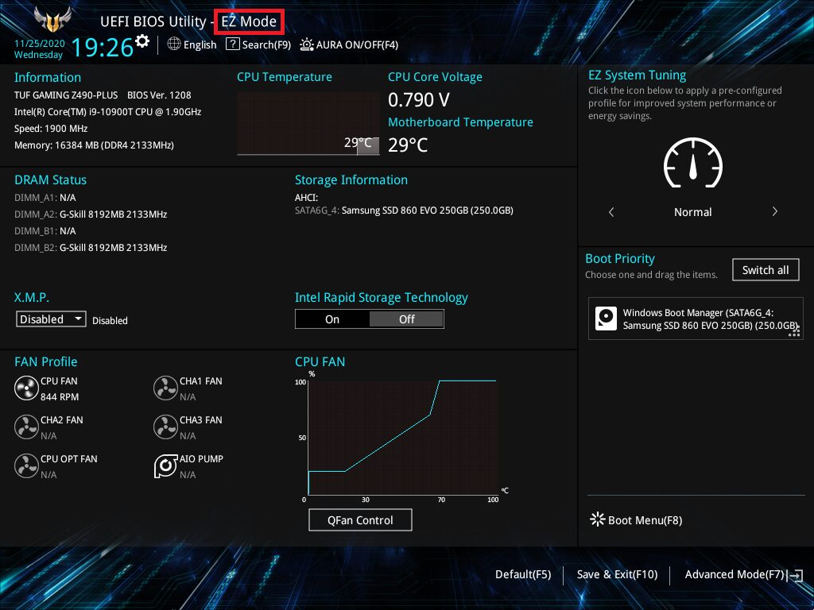
Task: Turn off Intel Rapid Storage Technology
Action: 406,319
